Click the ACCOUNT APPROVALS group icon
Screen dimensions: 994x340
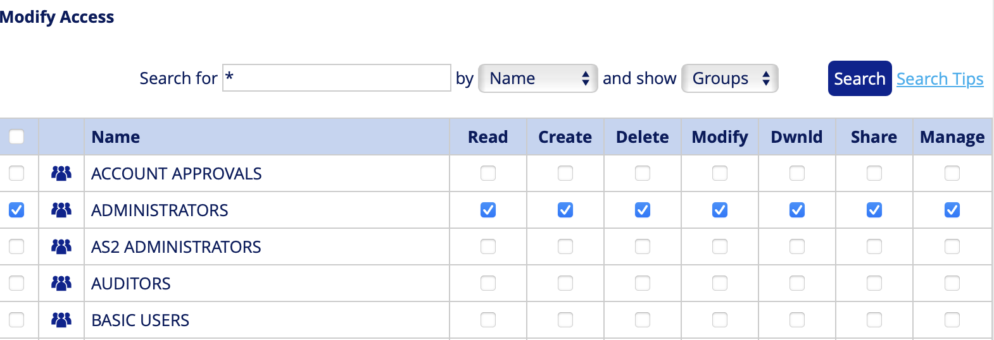point(61,173)
